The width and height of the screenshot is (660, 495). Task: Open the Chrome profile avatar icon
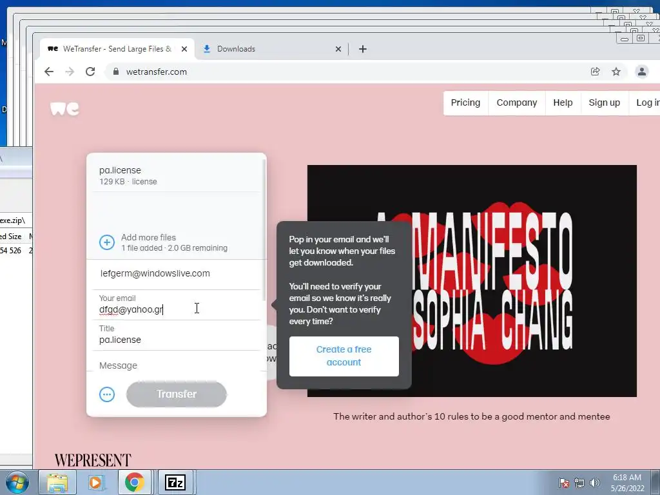click(x=641, y=72)
